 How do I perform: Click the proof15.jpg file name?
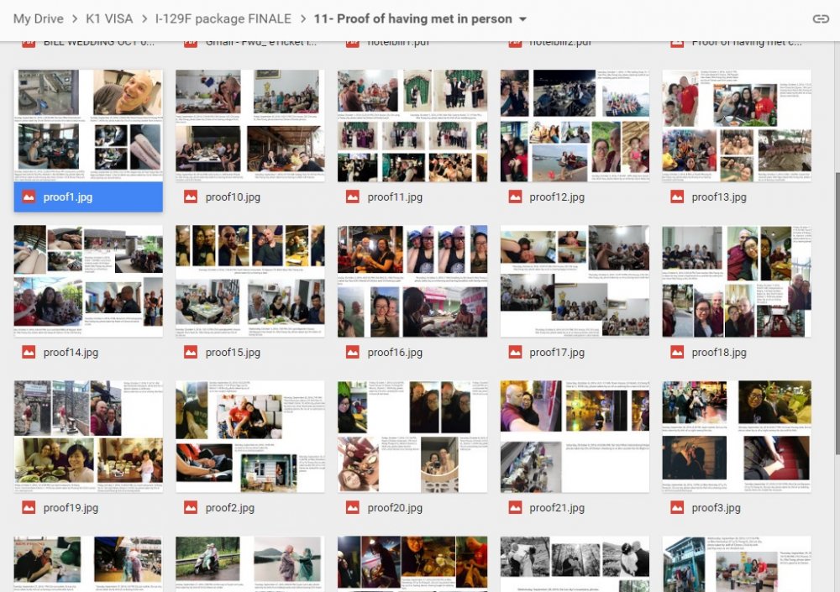pyautogui.click(x=233, y=353)
